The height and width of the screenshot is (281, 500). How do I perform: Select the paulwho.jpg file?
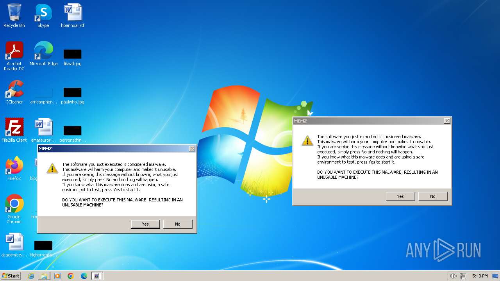point(73,96)
